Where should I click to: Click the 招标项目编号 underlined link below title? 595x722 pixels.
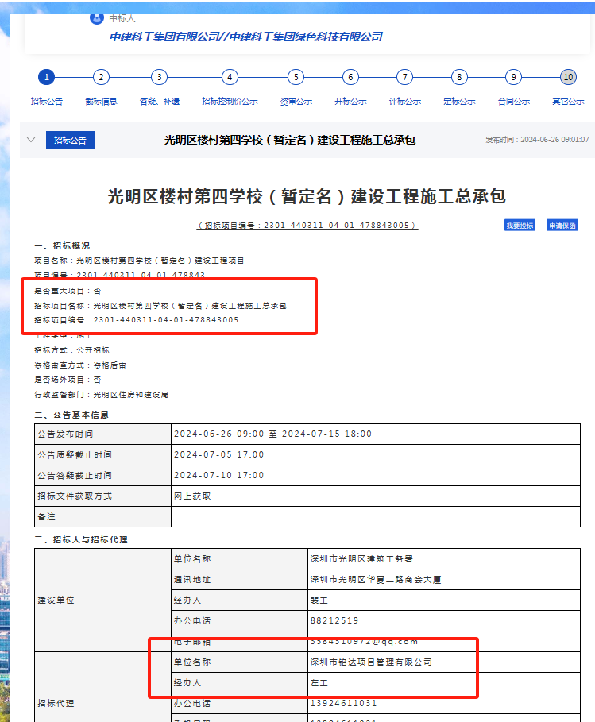click(x=307, y=226)
